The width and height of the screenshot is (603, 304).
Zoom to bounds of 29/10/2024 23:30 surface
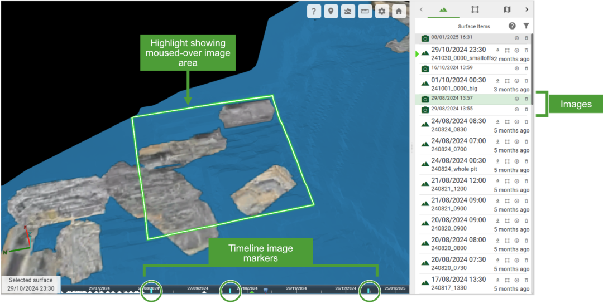tap(507, 50)
